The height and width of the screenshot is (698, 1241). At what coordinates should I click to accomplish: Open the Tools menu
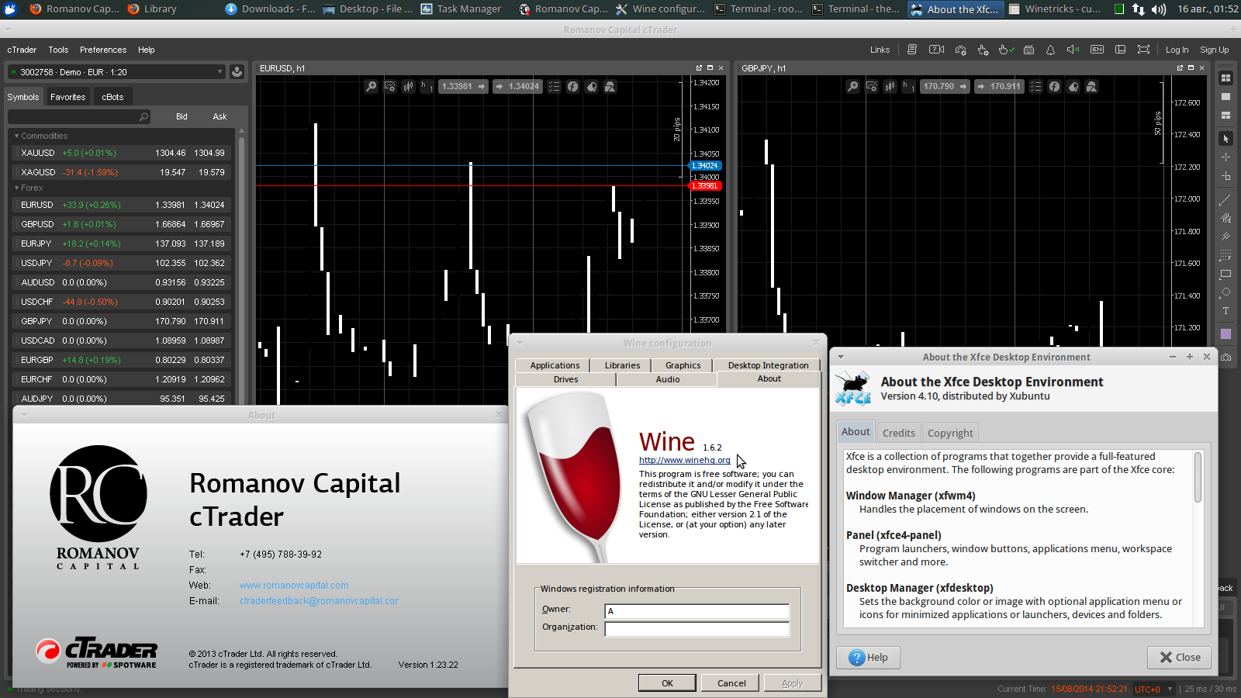[x=58, y=50]
